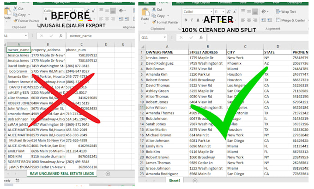Viewport: 314px width, 189px height.
Task: Click empty formula bar in After window
Action: (x=258, y=37)
